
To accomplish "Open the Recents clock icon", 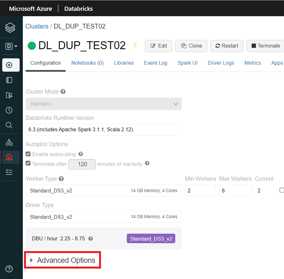I will point(9,110).
